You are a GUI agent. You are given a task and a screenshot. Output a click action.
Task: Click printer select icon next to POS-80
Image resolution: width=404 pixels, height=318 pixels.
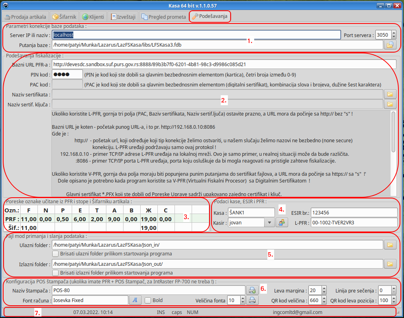pos(252,290)
